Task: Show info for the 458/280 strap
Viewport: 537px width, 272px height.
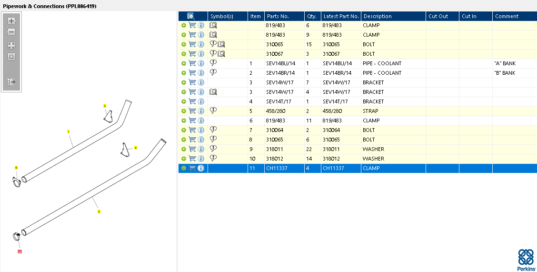Action: (201, 111)
